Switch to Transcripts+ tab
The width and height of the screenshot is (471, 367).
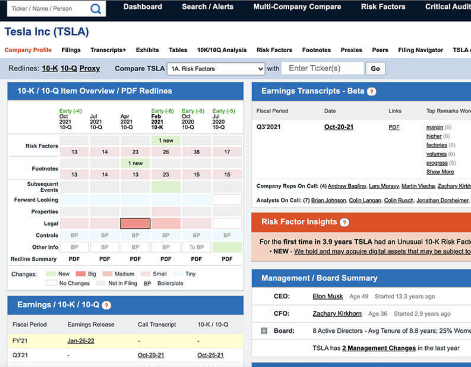[108, 50]
